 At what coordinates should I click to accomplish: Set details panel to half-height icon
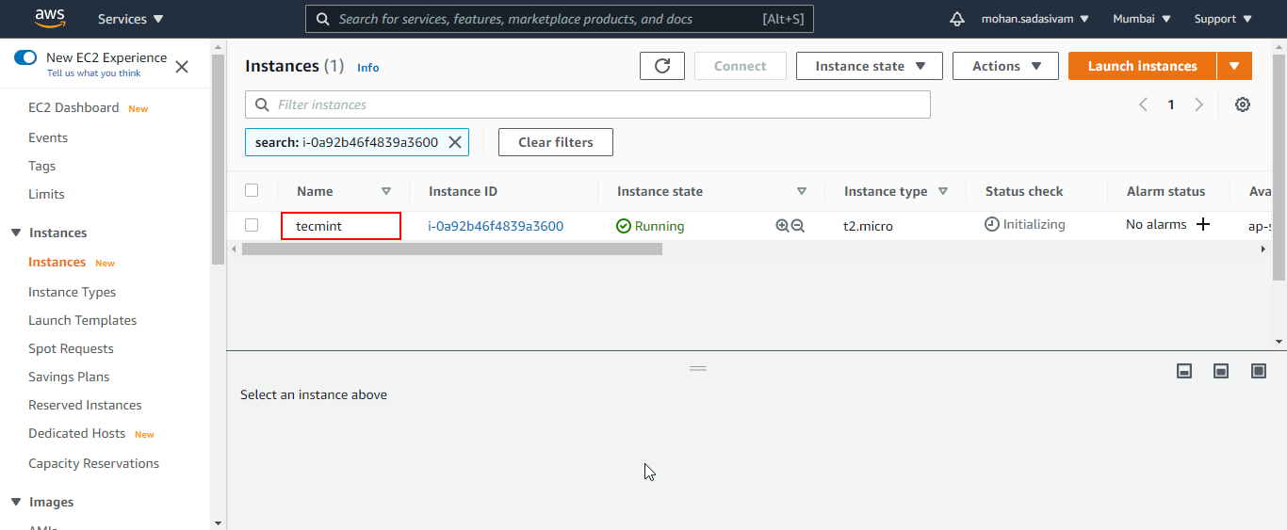pos(1221,371)
